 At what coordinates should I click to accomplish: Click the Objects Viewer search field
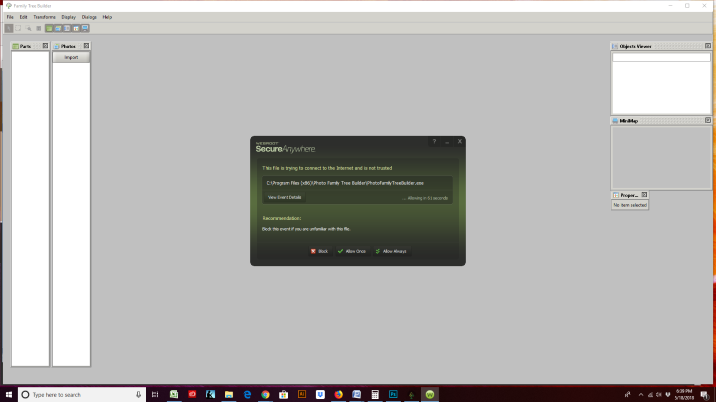click(661, 57)
